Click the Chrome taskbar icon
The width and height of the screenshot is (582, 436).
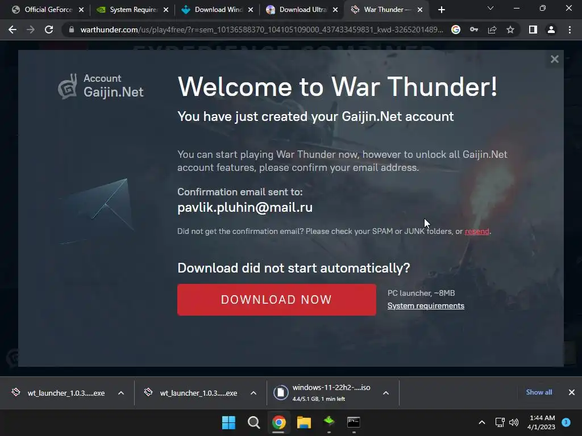278,422
